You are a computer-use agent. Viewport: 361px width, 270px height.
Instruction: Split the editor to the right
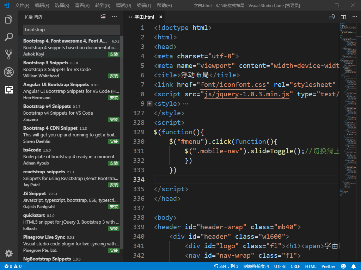coord(343,17)
